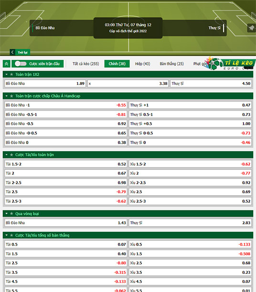Viewport: 256px width, 292px height.
Task: Collapse the Tài/Xỉu tổng số bàn thắng arrow
Action: coord(7,235)
